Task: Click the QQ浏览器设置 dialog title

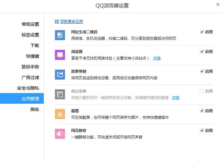Action: click(x=112, y=6)
